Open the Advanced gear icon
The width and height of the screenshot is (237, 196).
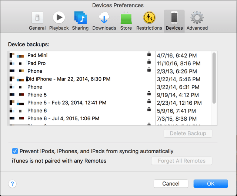(197, 17)
